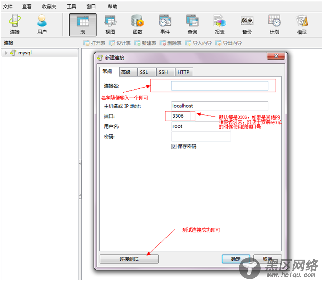
Task: Open the 帮助 (Help) menu
Action: coord(112,7)
